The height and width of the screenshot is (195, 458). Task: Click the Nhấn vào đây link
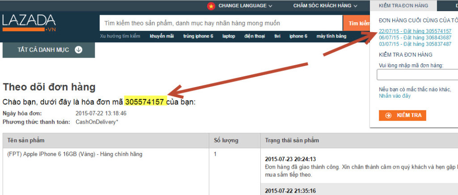click(394, 96)
